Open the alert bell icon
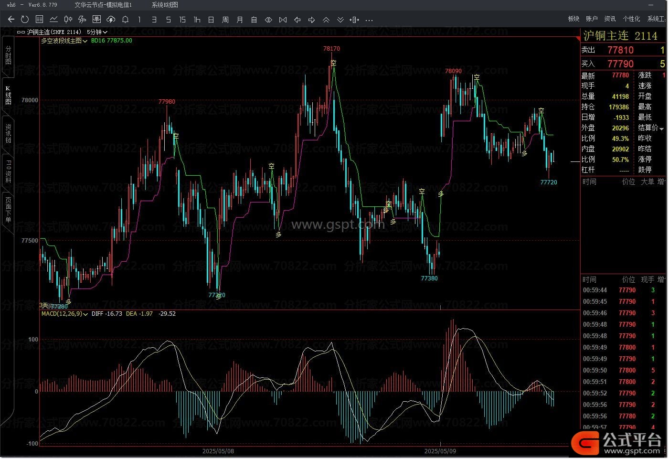669x459 pixels. 125,20
